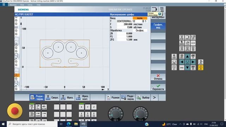Screen dimensions: 226x127
Task: Click the NEXT WINDOW key
Action: [182, 56]
